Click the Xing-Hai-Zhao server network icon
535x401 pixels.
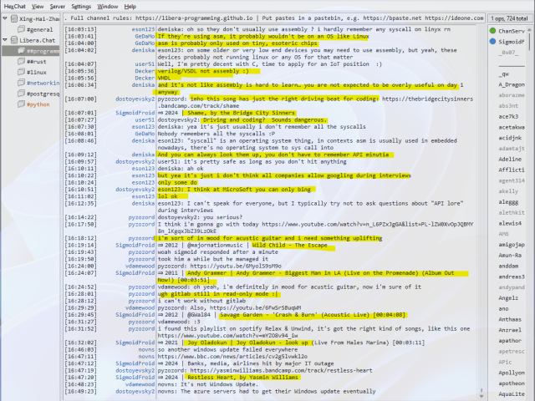pos(13,18)
